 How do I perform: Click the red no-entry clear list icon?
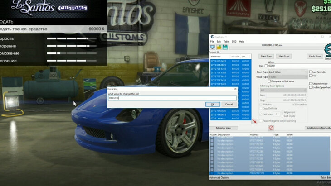click(x=271, y=128)
